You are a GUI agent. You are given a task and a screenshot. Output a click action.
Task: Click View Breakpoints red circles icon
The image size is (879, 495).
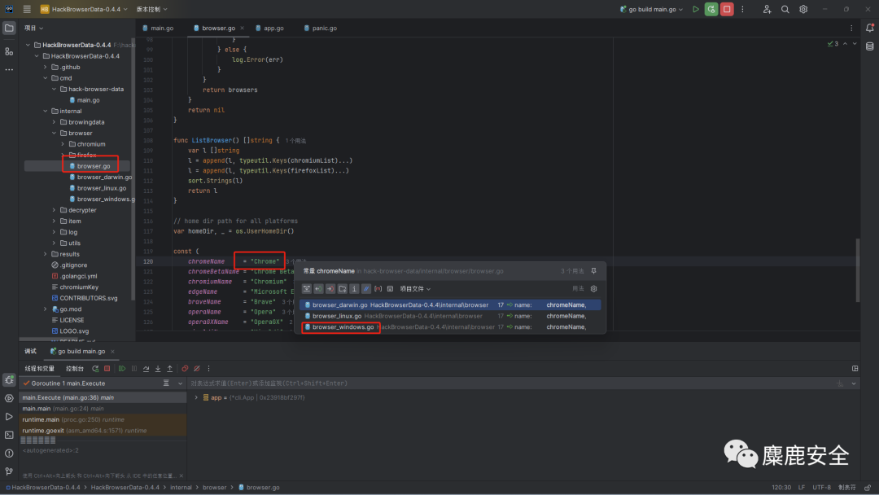pos(185,368)
